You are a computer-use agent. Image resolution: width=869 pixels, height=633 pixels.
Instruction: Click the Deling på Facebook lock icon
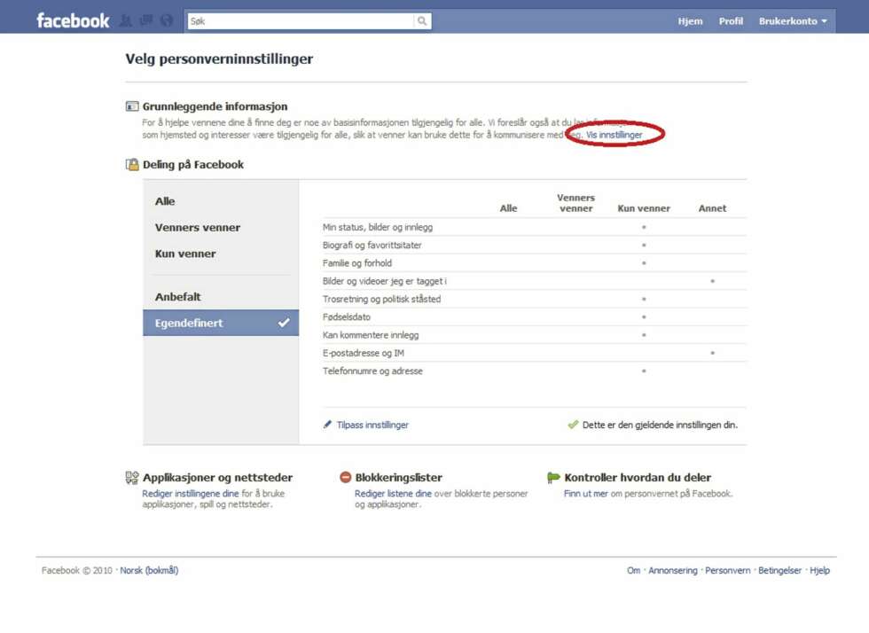click(x=132, y=164)
